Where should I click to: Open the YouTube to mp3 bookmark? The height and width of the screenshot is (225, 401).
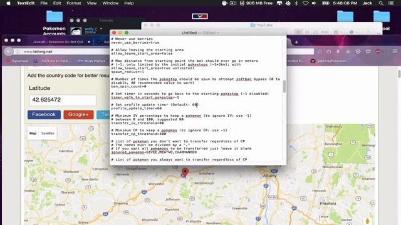tap(53, 61)
